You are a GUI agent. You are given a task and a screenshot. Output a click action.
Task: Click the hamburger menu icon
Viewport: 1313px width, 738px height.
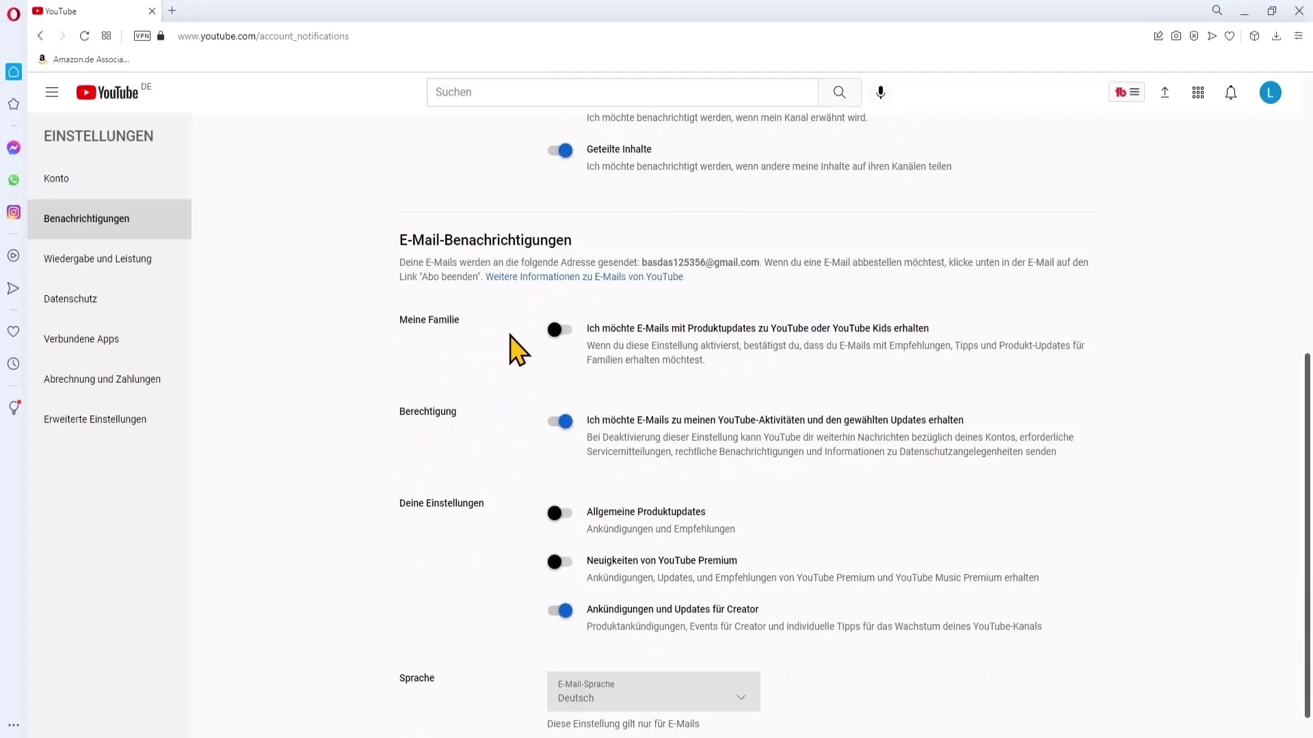(51, 92)
